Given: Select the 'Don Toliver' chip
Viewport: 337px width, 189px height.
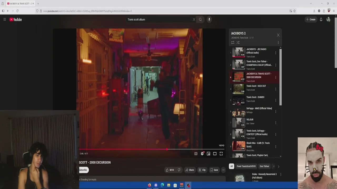Looking at the screenshot, I should pyautogui.click(x=264, y=166).
